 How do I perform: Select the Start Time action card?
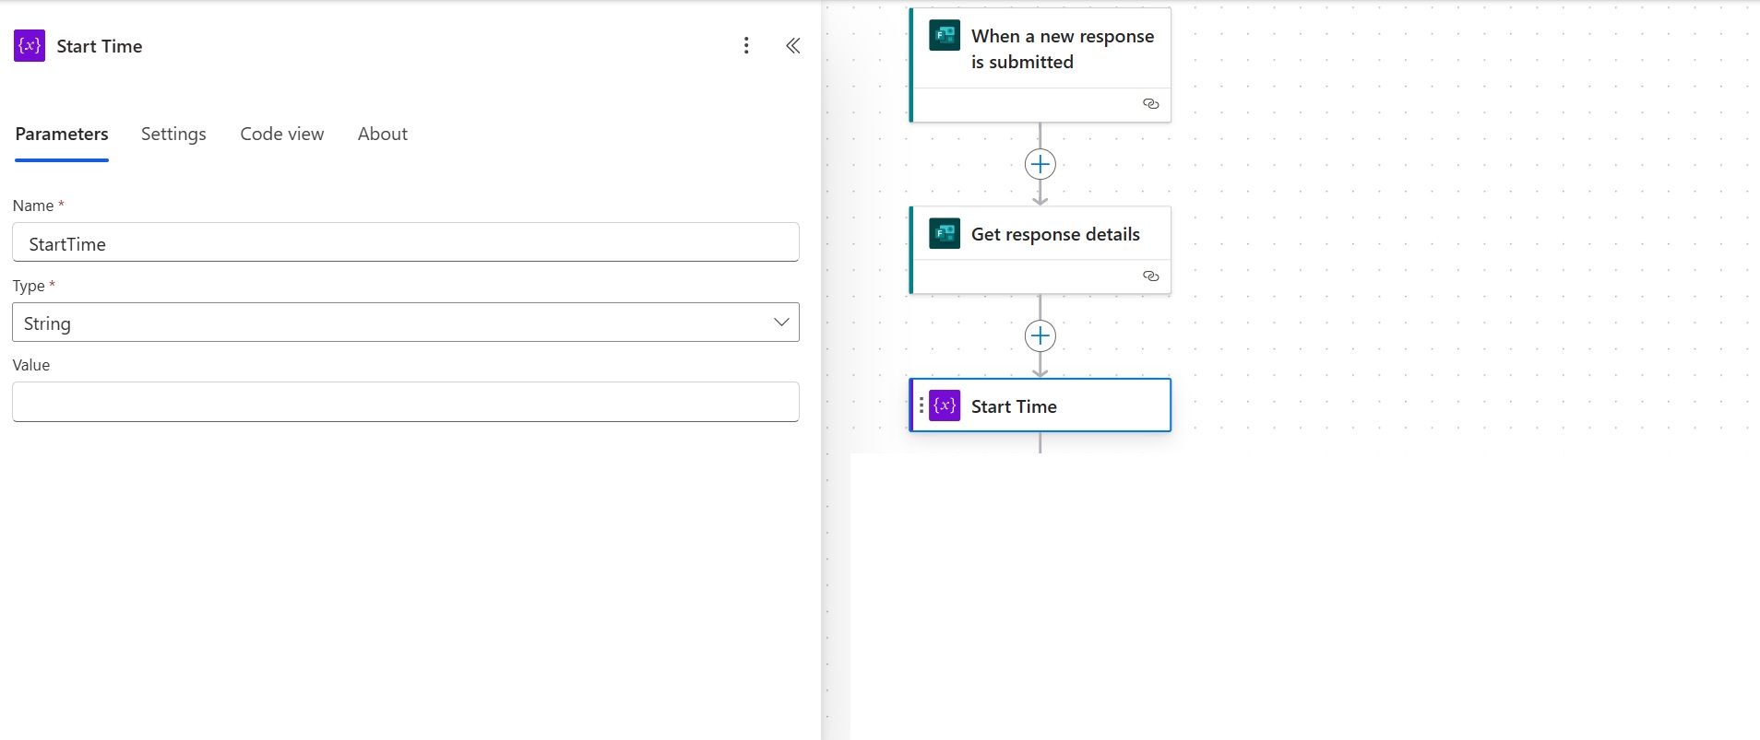pyautogui.click(x=1041, y=405)
